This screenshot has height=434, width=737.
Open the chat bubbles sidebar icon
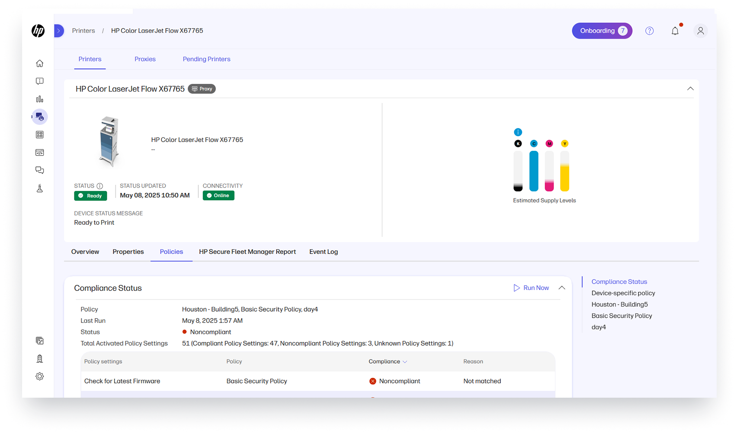[x=40, y=170]
